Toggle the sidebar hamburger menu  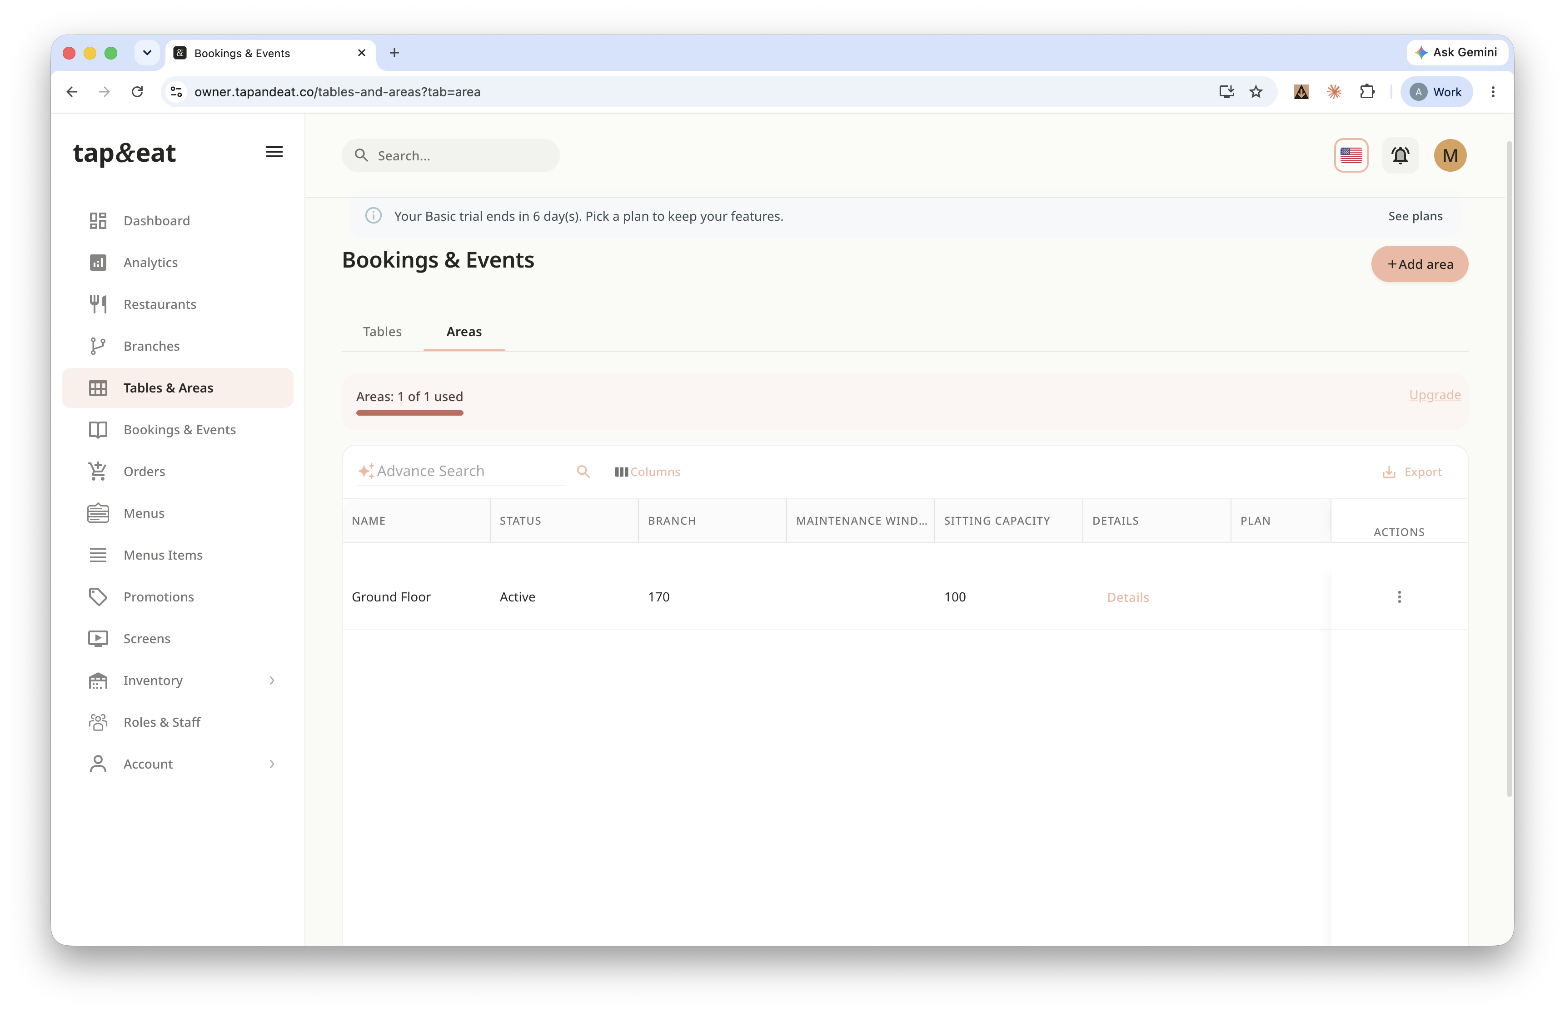tap(274, 153)
